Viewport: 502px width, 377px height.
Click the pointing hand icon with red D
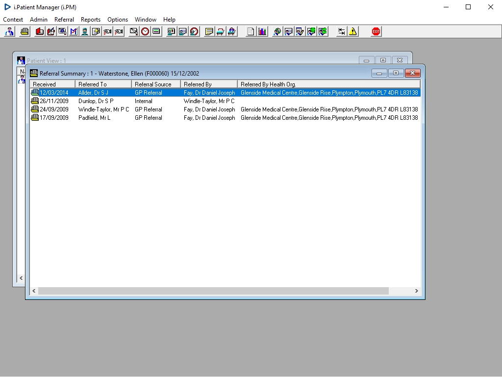(107, 31)
